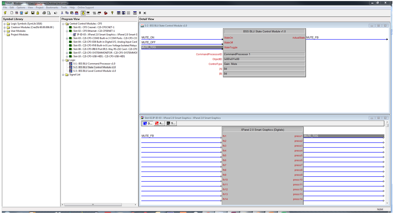The image size is (394, 214).
Task: Click the ObjectID parameter field
Action: coord(264,59)
